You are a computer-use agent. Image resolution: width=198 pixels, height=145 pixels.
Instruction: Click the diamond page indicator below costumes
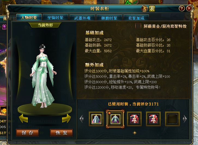click(135, 133)
